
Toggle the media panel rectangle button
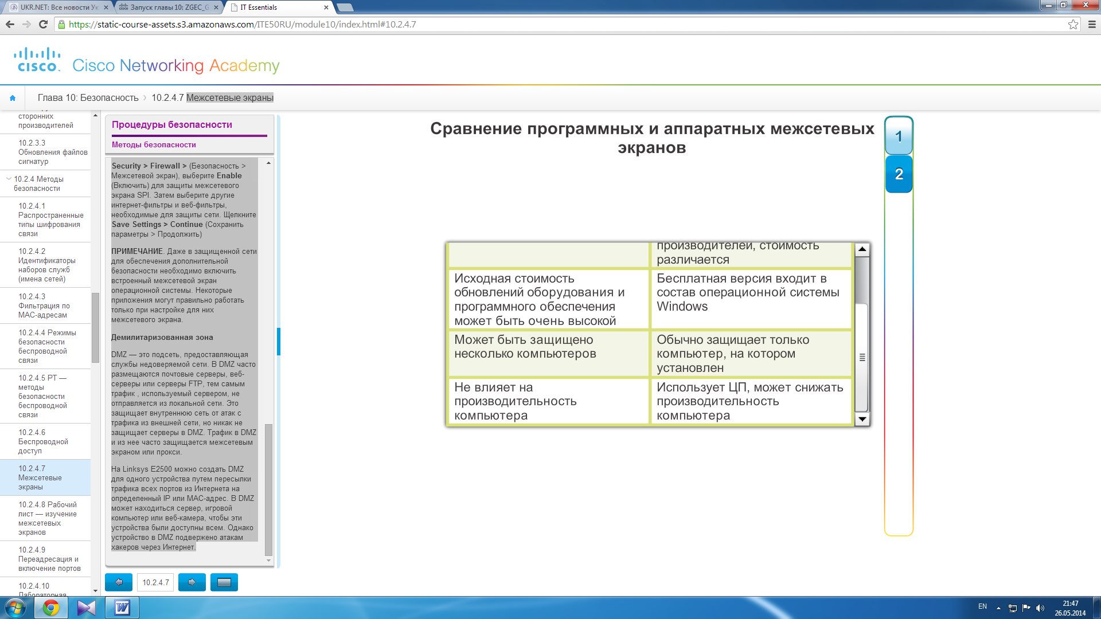click(x=224, y=582)
